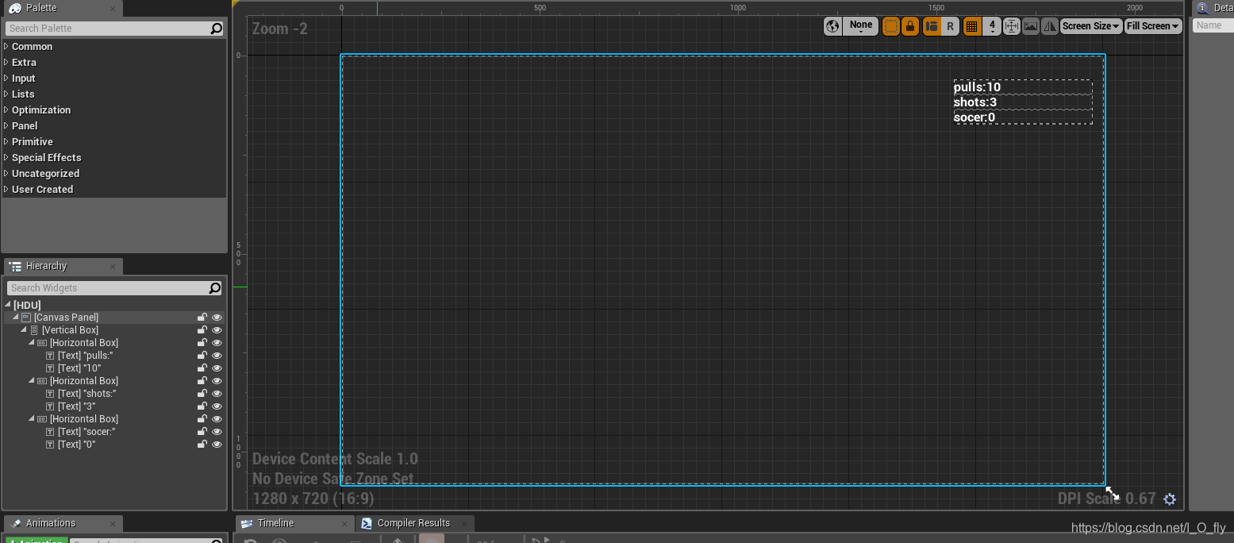
Task: Expand the Panel palette category
Action: (x=6, y=125)
